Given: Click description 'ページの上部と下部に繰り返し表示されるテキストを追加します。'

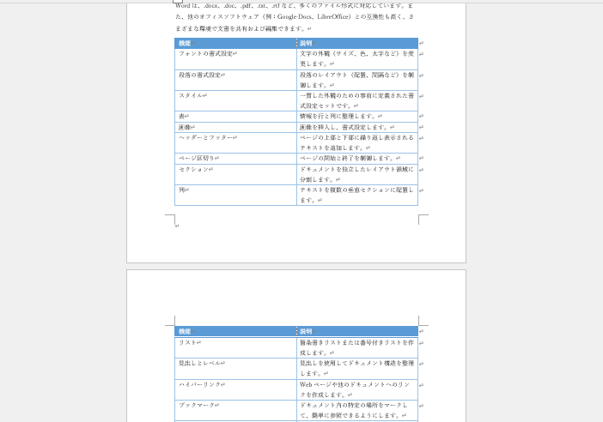Looking at the screenshot, I should tap(356, 142).
